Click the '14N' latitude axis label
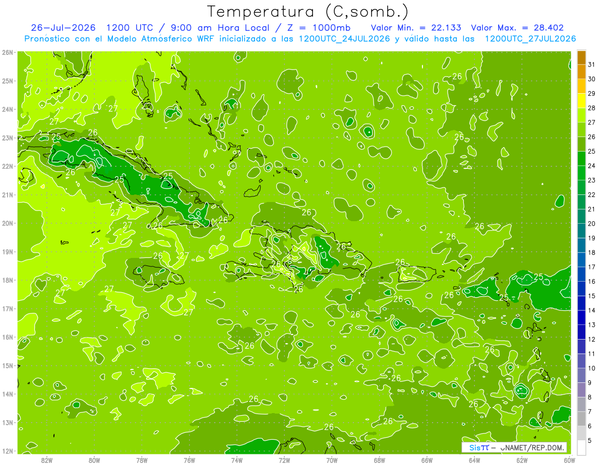Viewport: 605px width, 467px height. pyautogui.click(x=8, y=394)
